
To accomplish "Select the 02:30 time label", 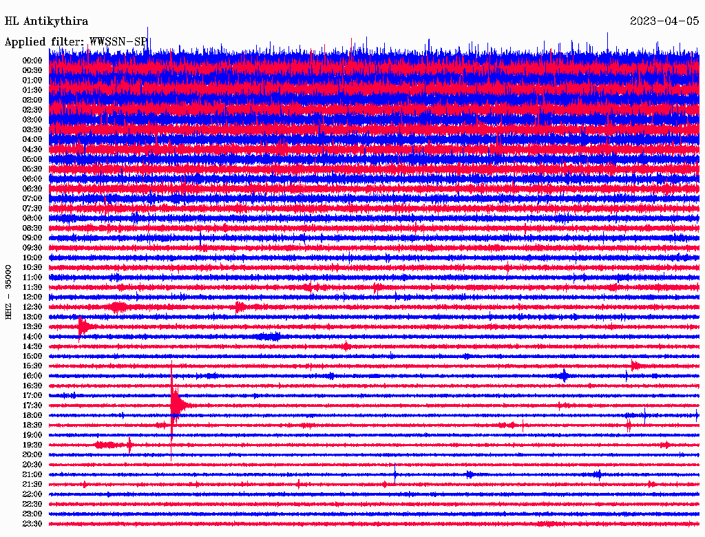I will pos(32,109).
